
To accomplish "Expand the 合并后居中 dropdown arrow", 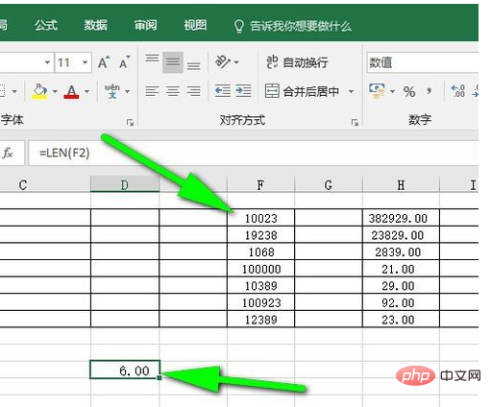I will click(351, 91).
